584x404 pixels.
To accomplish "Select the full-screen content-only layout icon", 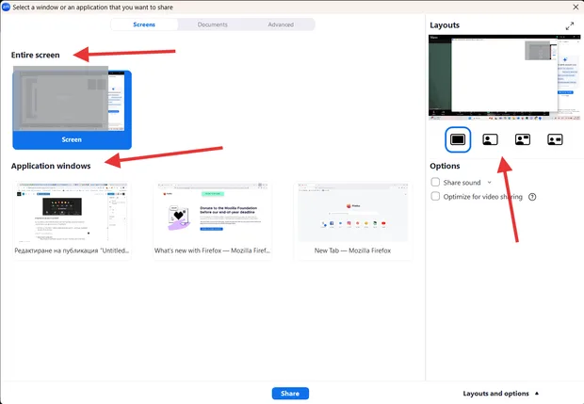I will (x=458, y=139).
